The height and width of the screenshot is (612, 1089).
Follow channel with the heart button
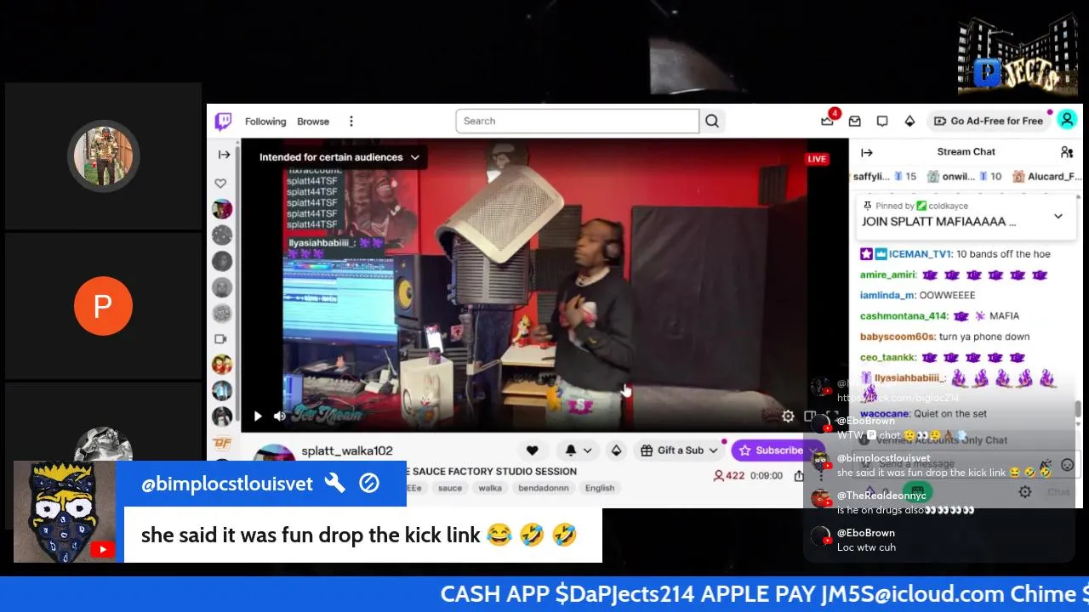click(x=532, y=450)
